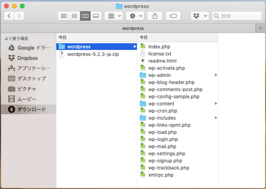The width and height of the screenshot is (266, 189).
Task: Select wp-comments-post.php file
Action: pyautogui.click(x=178, y=89)
